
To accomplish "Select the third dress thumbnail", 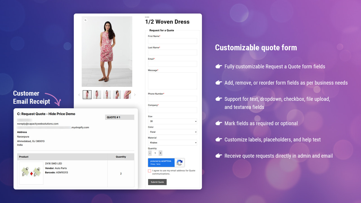I will pos(107,95).
